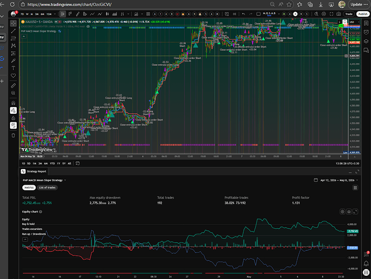This screenshot has width=371, height=279.
Task: Select the Text tool in the left toolbar
Action: click(x=13, y=68)
